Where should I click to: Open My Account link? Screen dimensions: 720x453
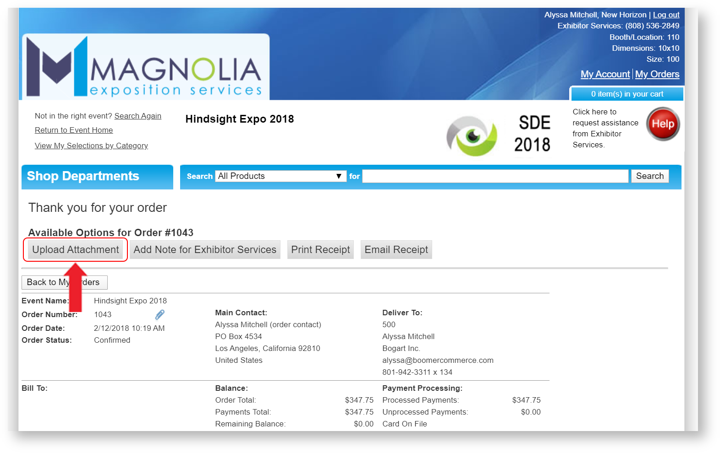[x=605, y=74]
